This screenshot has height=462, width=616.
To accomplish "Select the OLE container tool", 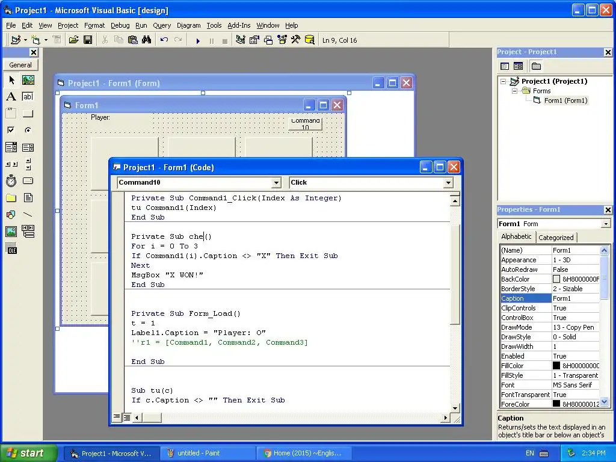I will [x=11, y=248].
